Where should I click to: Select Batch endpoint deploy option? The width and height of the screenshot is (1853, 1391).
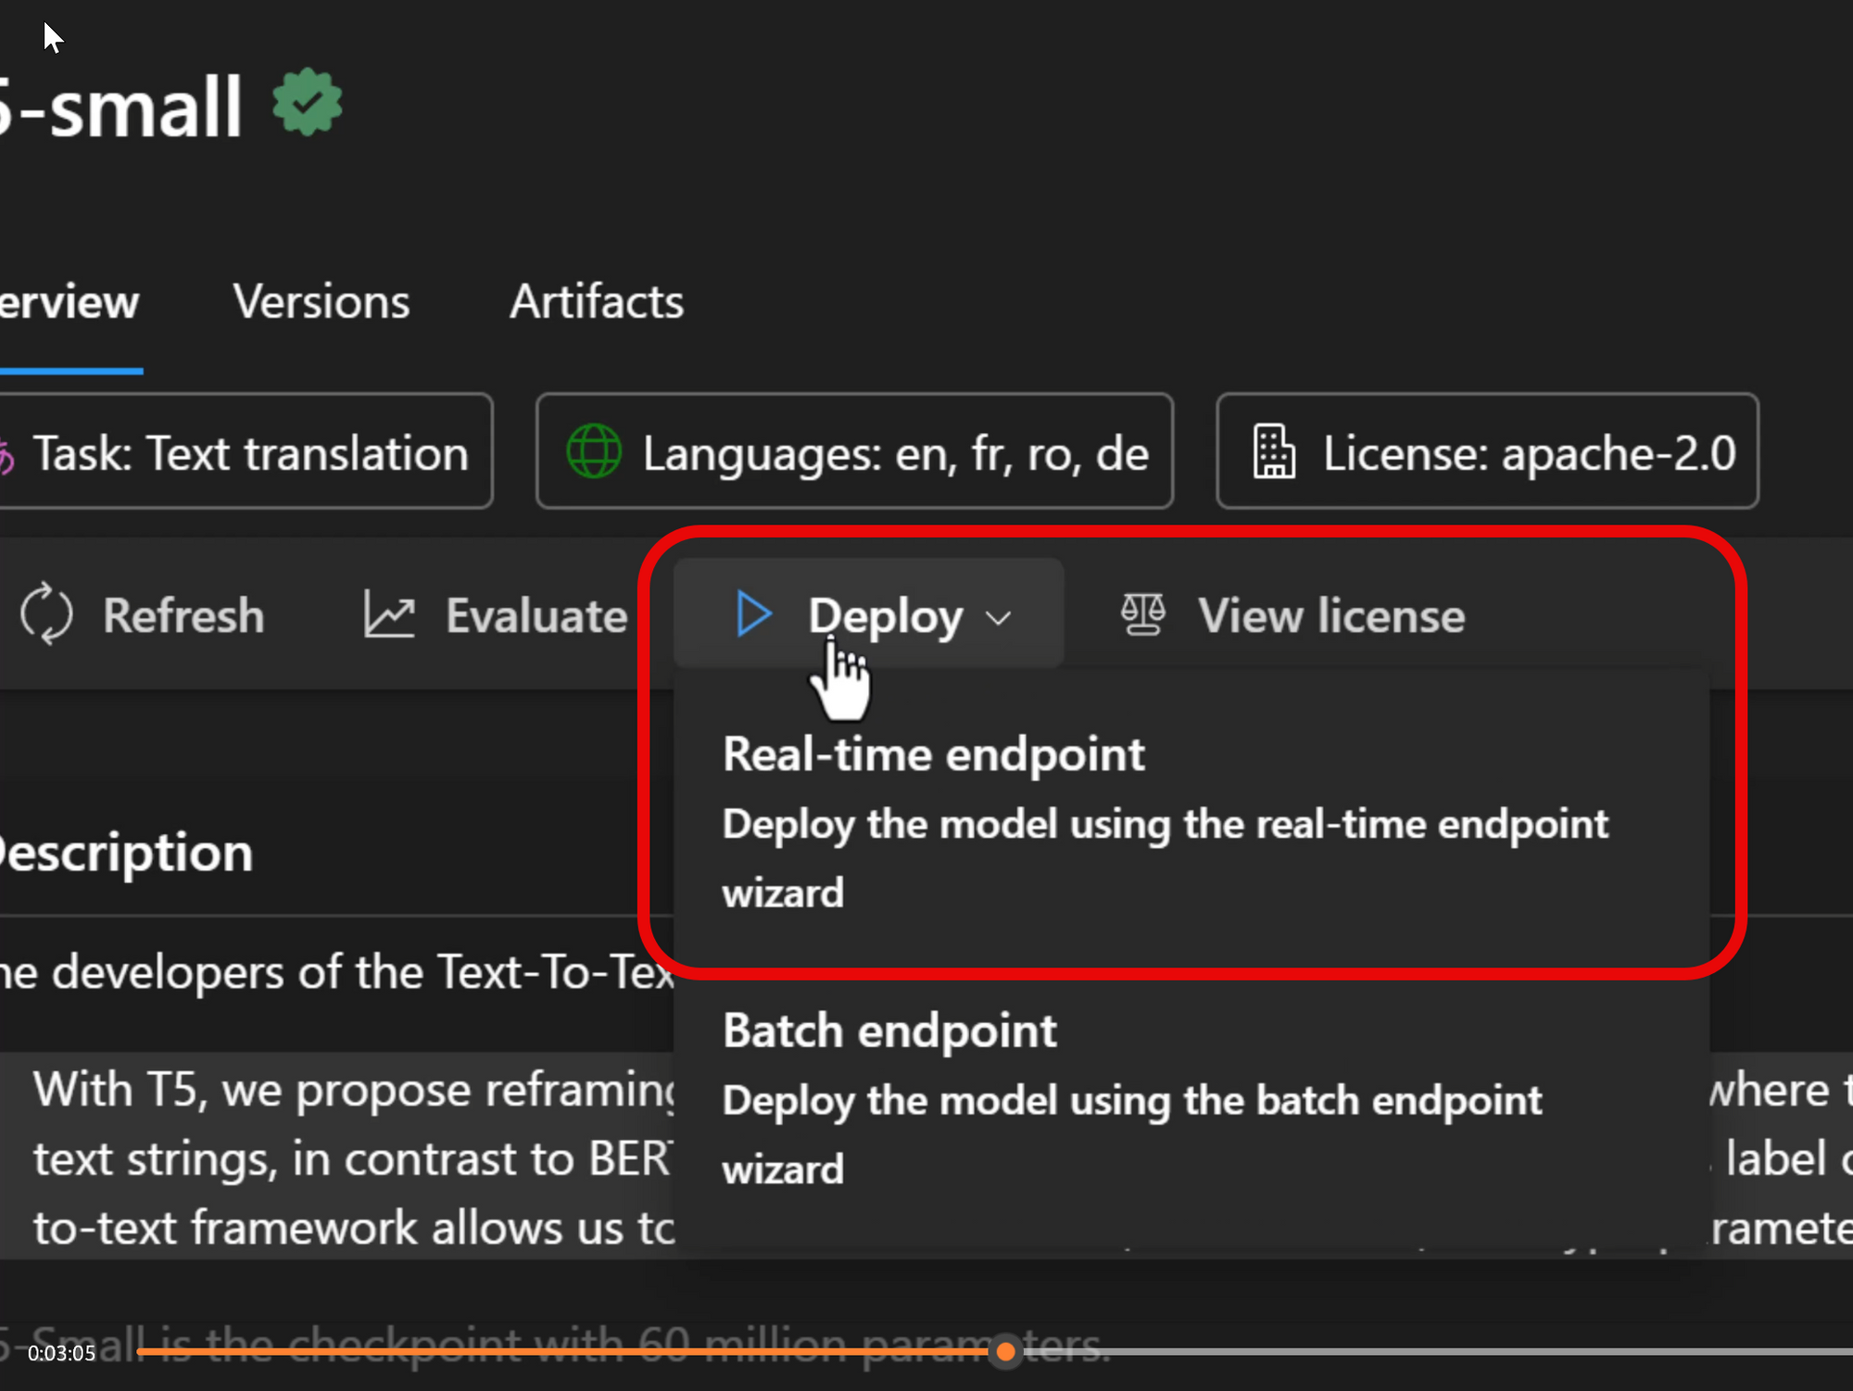889,1031
